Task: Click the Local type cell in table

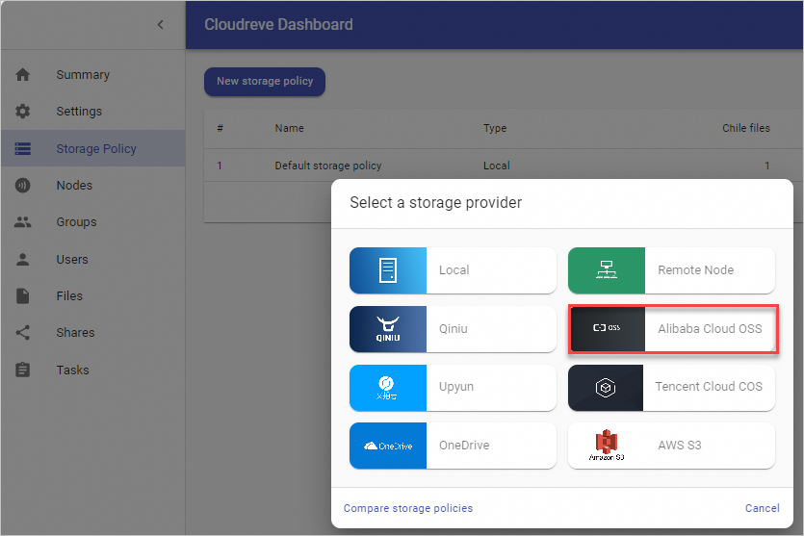Action: pos(496,166)
